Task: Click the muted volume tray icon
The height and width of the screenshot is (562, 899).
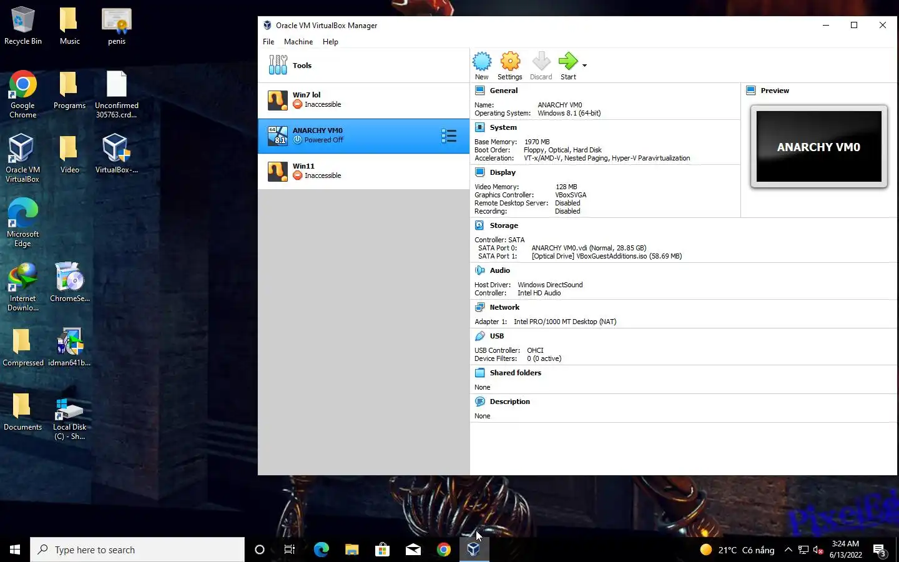Action: pyautogui.click(x=818, y=550)
